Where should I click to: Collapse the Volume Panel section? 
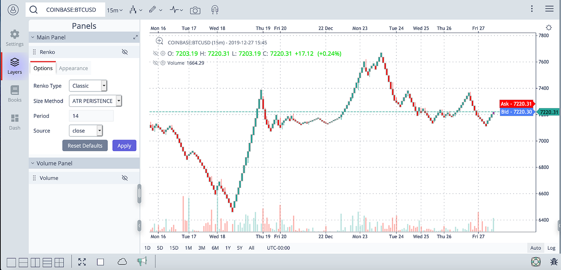33,163
